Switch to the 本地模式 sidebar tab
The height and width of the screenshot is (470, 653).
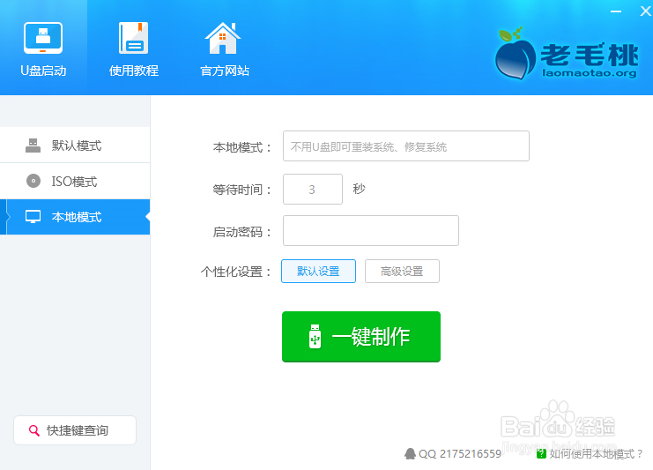[x=75, y=217]
